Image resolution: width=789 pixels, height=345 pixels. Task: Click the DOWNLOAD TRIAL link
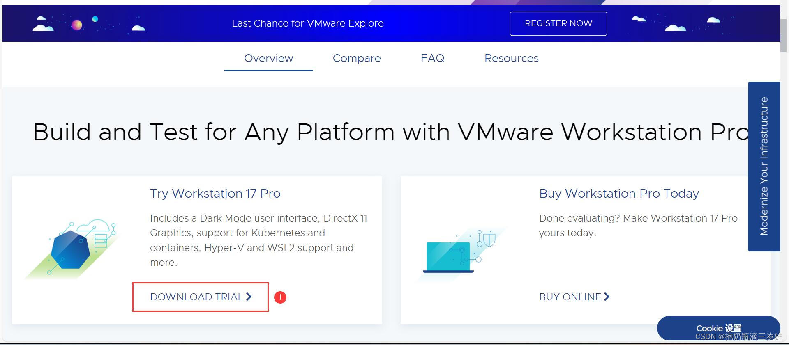(x=201, y=297)
